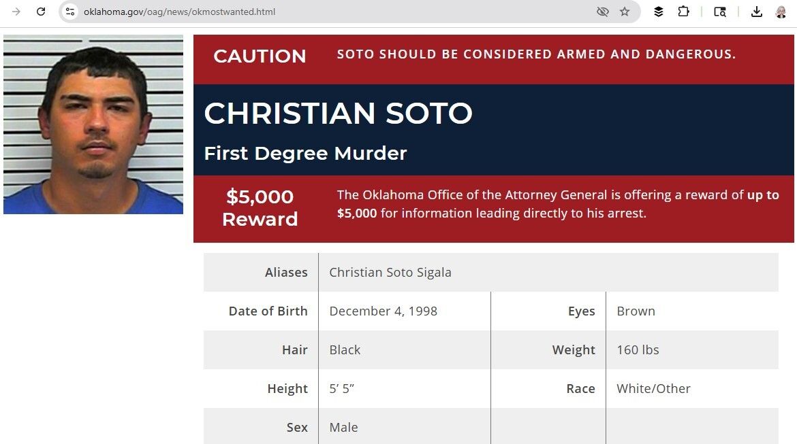Click the $5,000 Reward box
Image resolution: width=797 pixels, height=444 pixels.
tap(260, 207)
